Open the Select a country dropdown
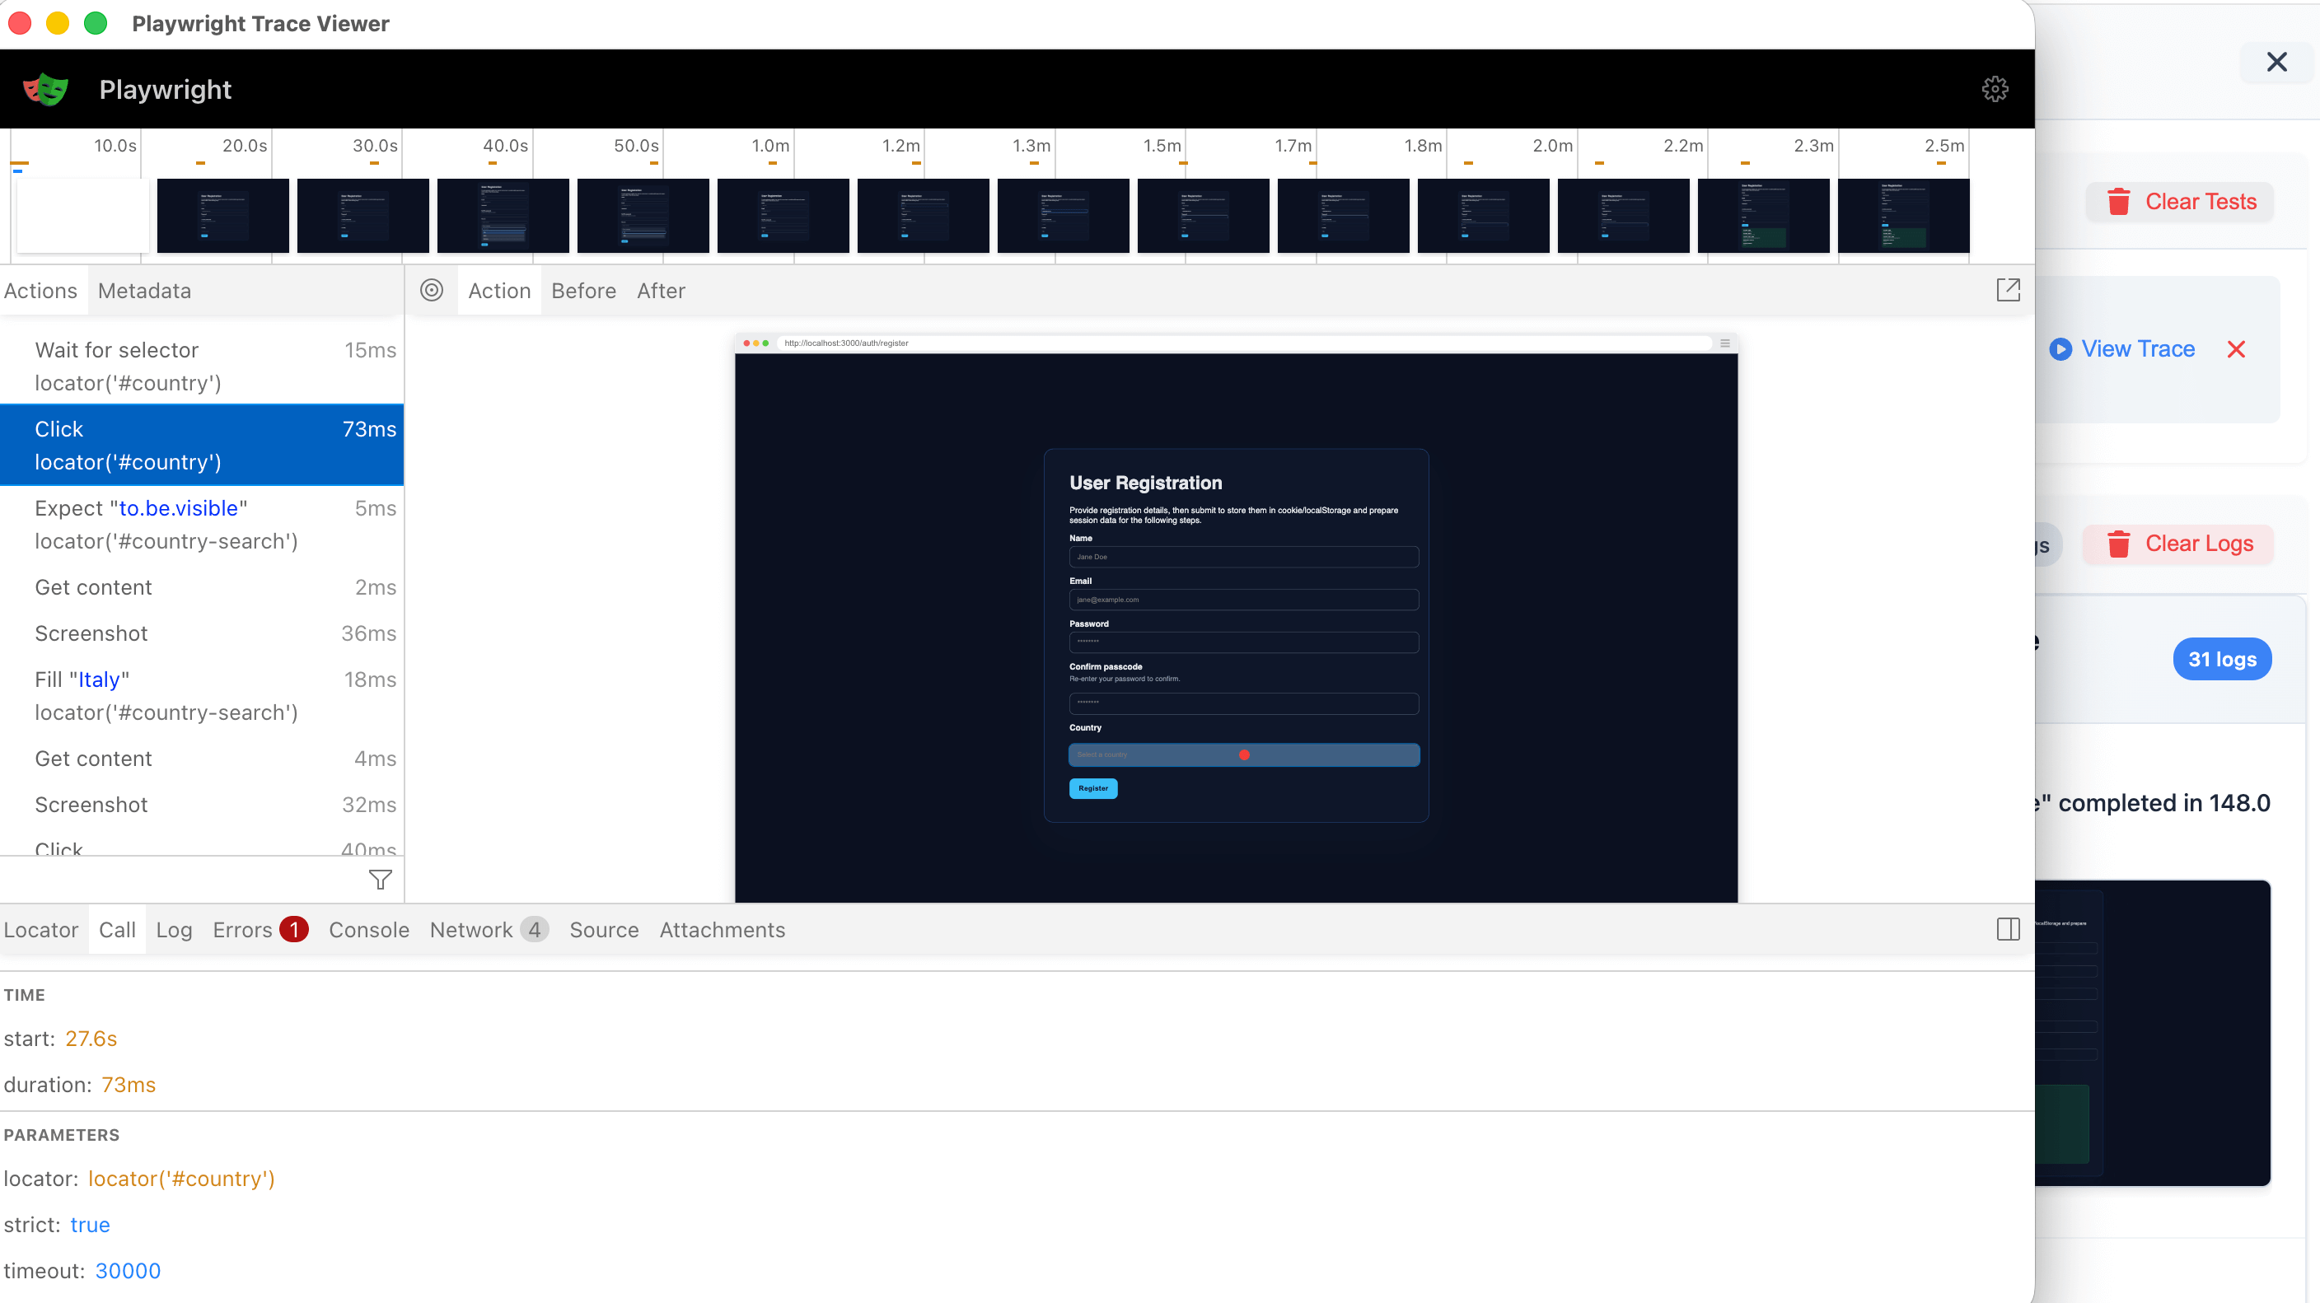 1243,754
